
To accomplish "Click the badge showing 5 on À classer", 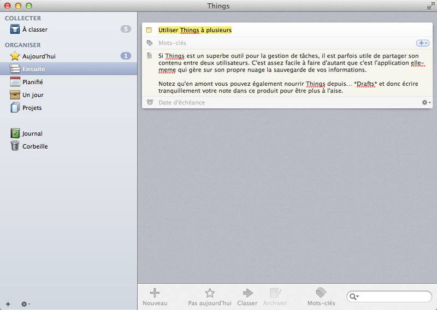I will coord(126,29).
